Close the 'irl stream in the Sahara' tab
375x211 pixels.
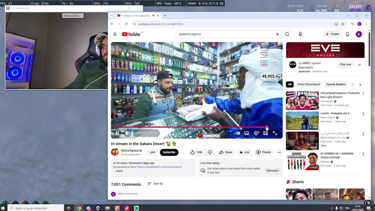(158, 16)
